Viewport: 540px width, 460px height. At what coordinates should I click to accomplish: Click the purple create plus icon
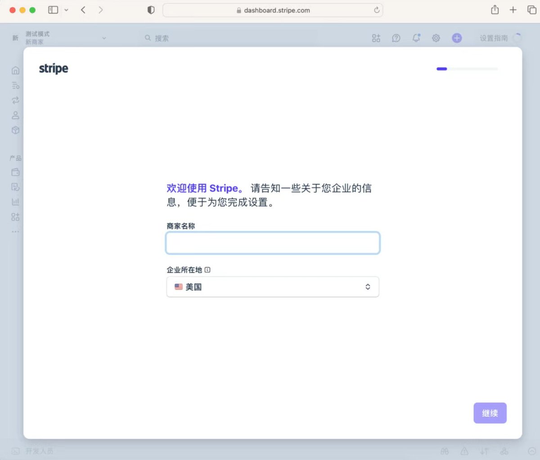457,38
